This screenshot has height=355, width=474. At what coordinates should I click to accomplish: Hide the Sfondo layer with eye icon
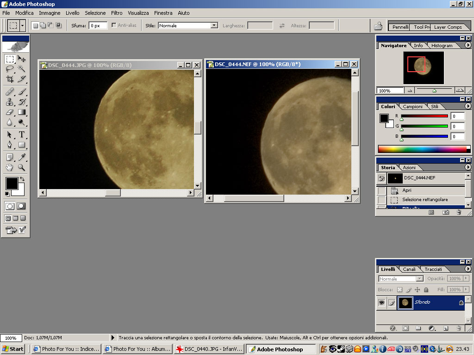381,302
